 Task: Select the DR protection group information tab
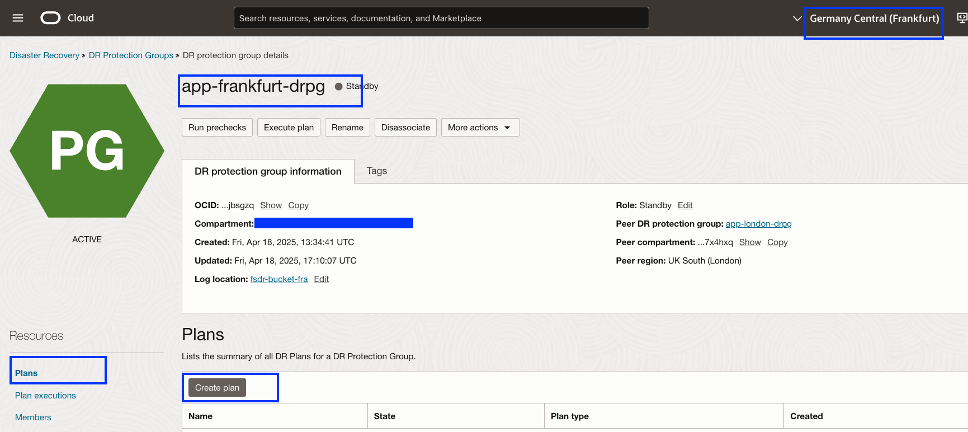268,171
